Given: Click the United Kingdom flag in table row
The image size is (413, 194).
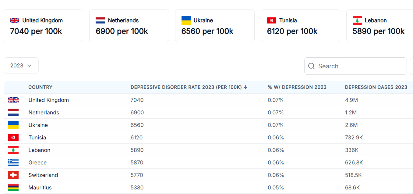Looking at the screenshot, I should tap(13, 100).
